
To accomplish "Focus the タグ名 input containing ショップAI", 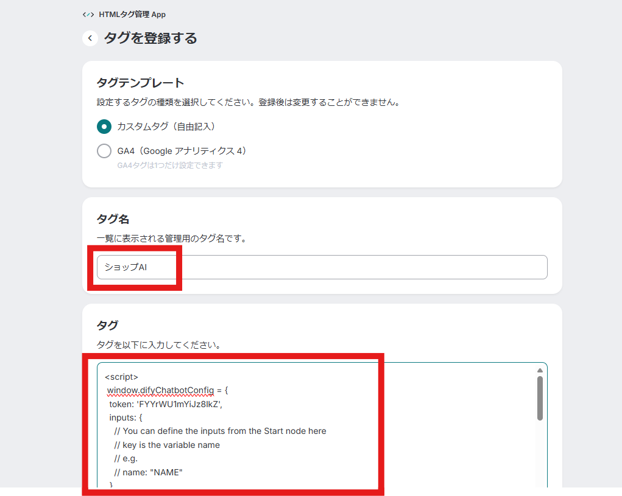I will [322, 267].
